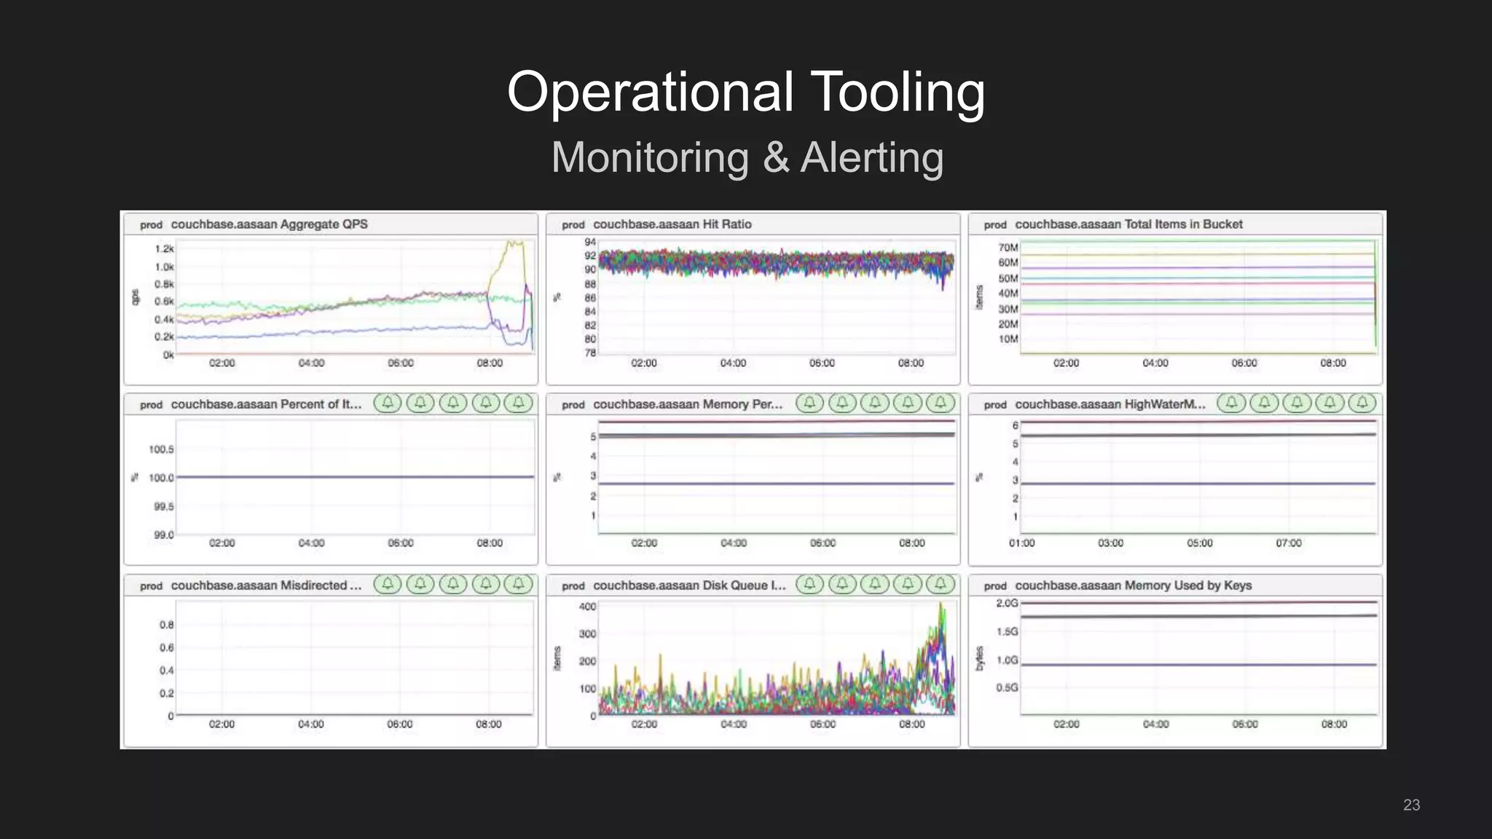The width and height of the screenshot is (1492, 839).
Task: Click slide page number 23
Action: 1411,805
